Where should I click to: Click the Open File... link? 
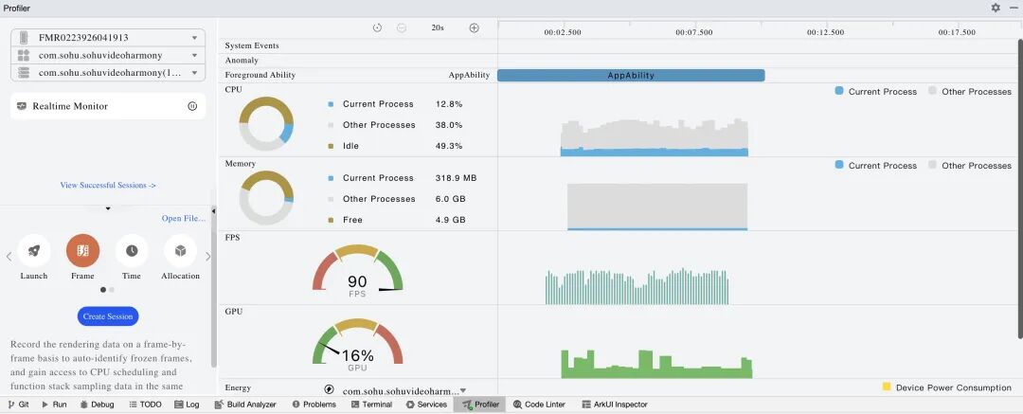pyautogui.click(x=184, y=218)
